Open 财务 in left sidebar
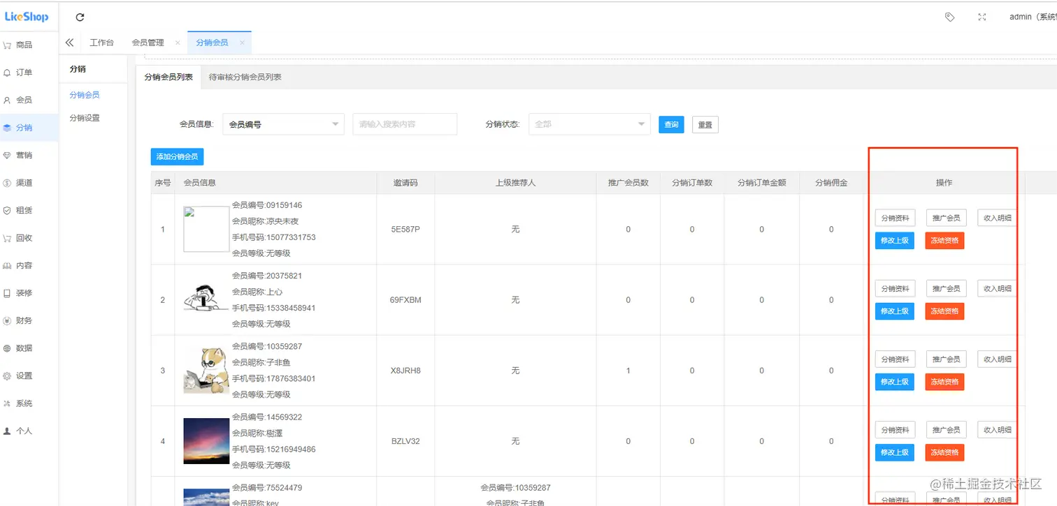Screen dimensions: 1057x506 click(x=24, y=320)
